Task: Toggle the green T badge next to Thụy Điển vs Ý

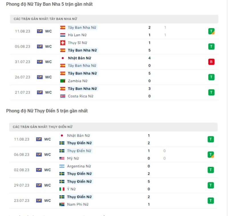Action: coord(211,185)
